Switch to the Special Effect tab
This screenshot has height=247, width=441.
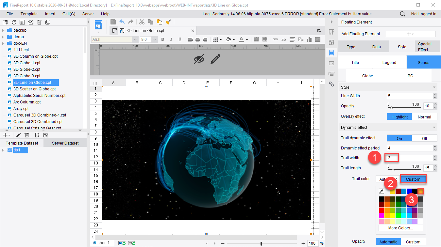425,47
